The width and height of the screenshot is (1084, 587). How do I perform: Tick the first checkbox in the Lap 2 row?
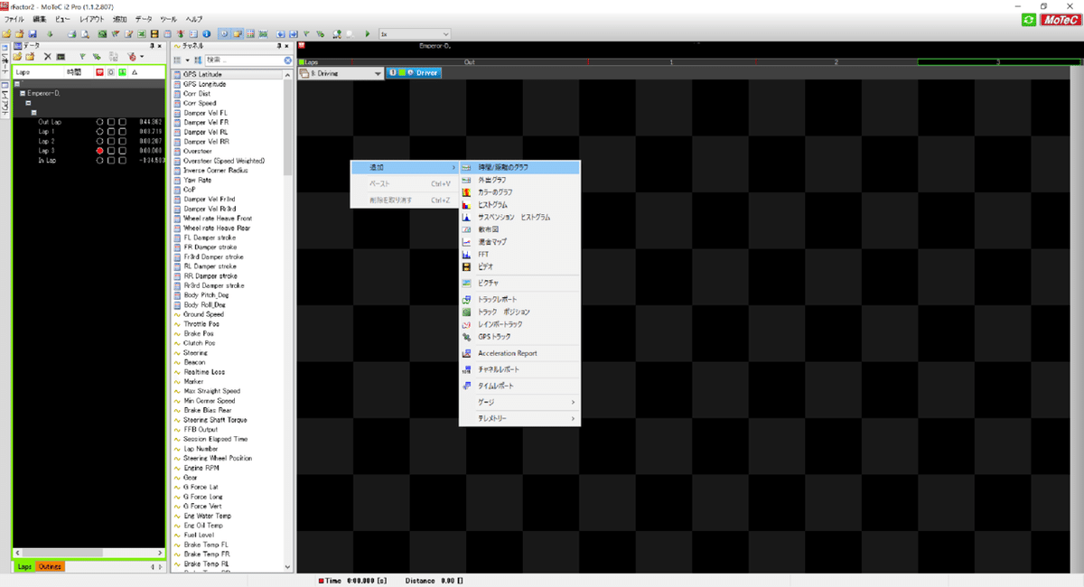tap(111, 141)
